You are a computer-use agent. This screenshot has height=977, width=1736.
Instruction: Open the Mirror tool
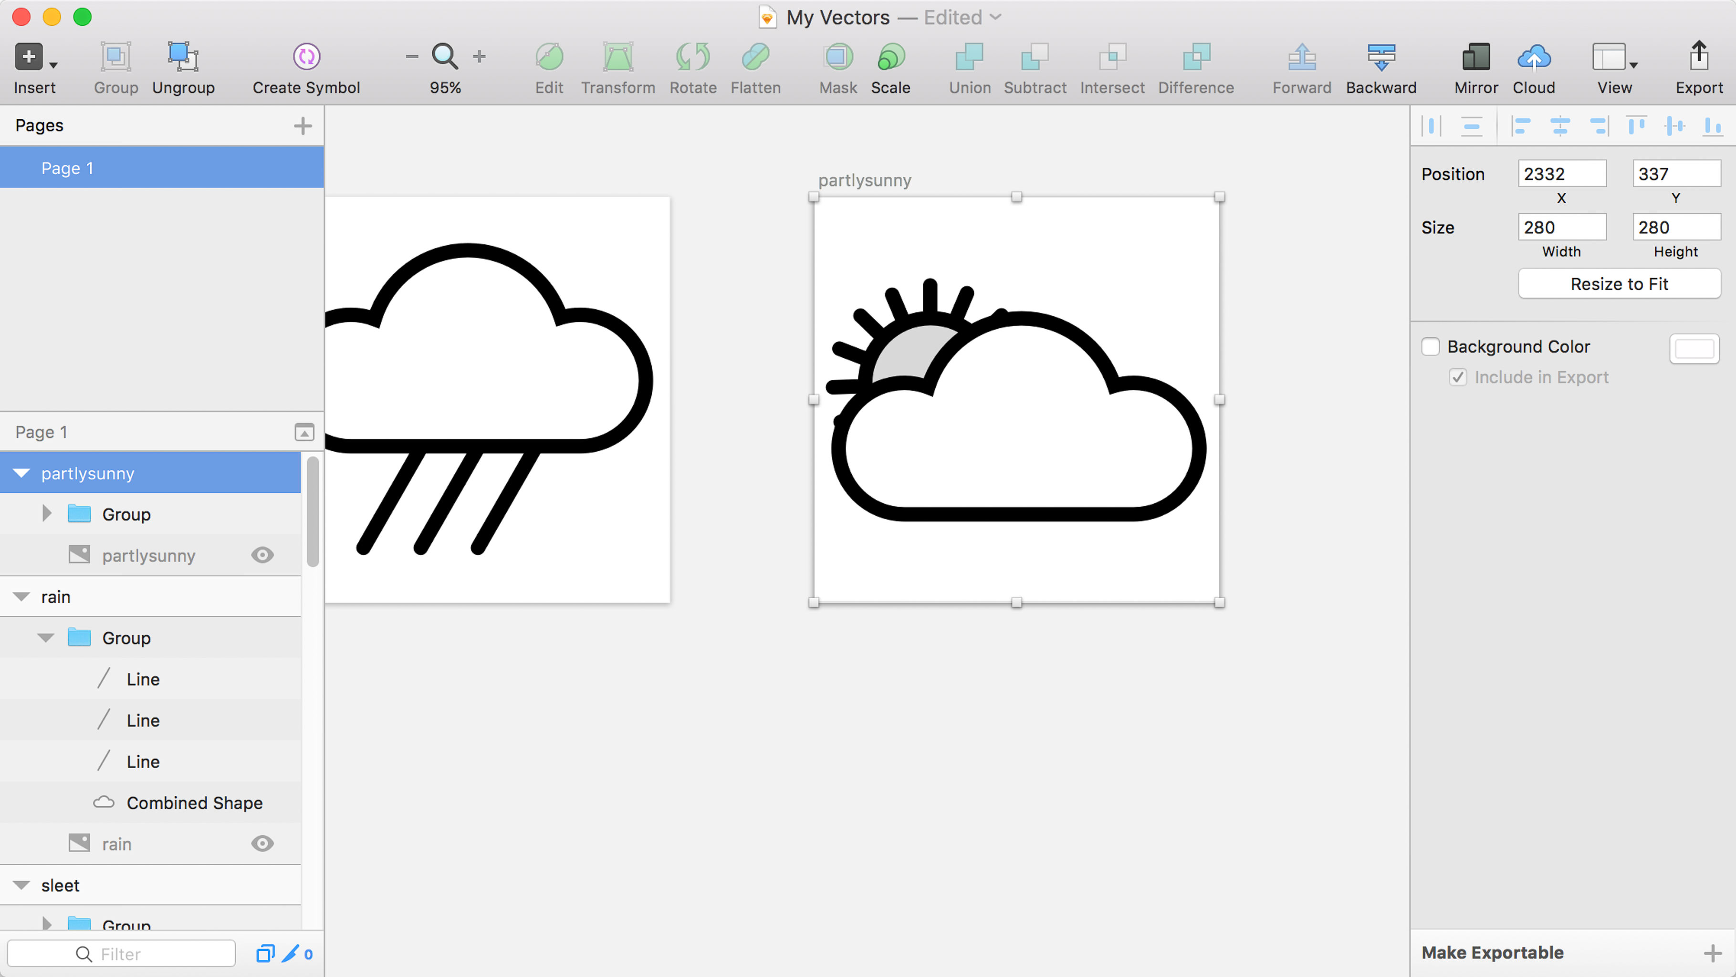[1475, 57]
